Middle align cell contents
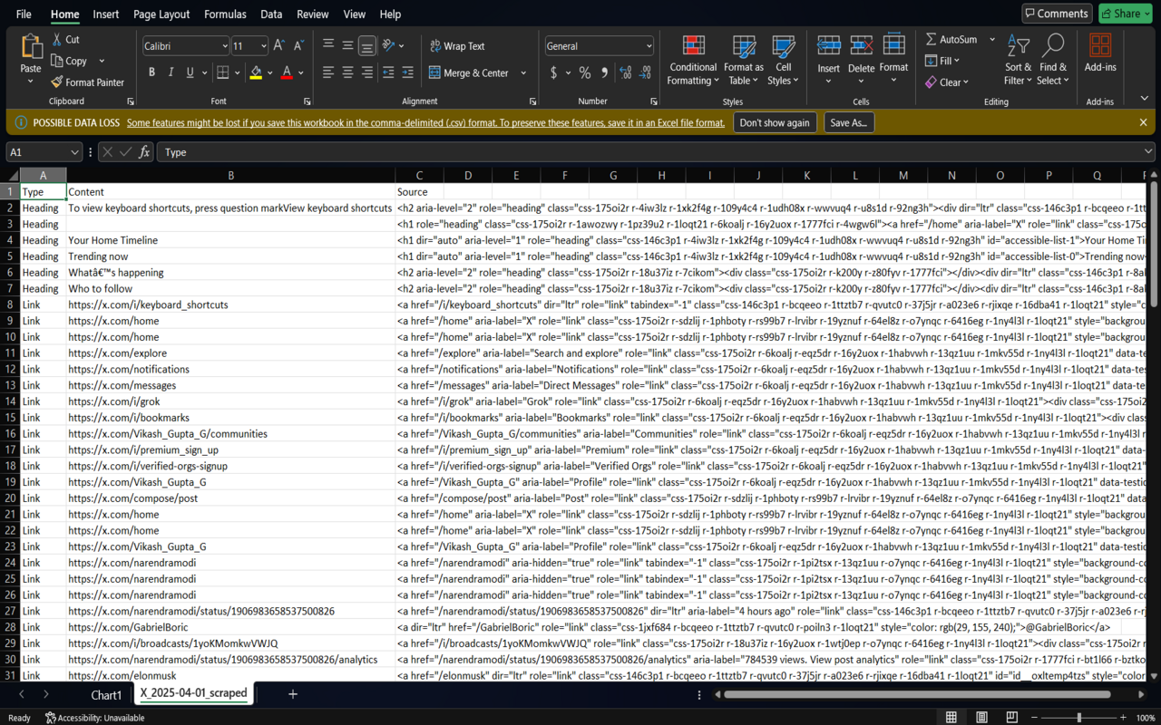This screenshot has width=1161, height=725. pyautogui.click(x=347, y=45)
